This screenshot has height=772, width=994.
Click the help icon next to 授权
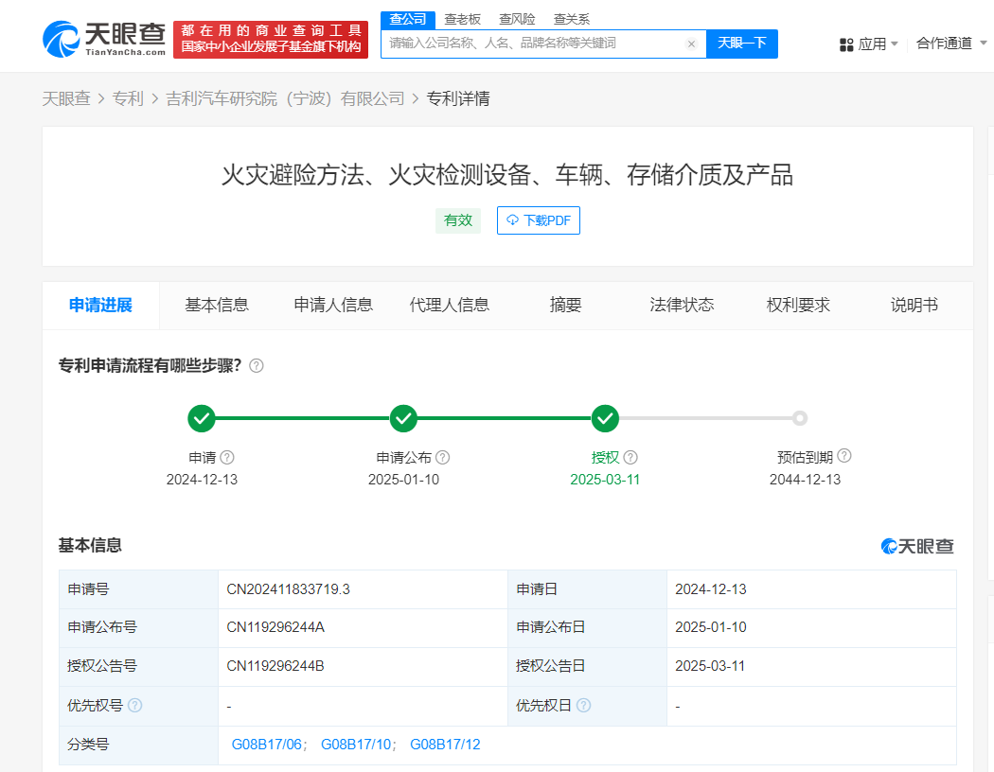[630, 458]
